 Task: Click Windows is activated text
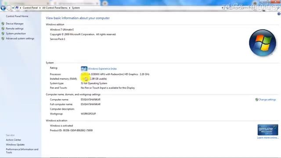(x=61, y=126)
